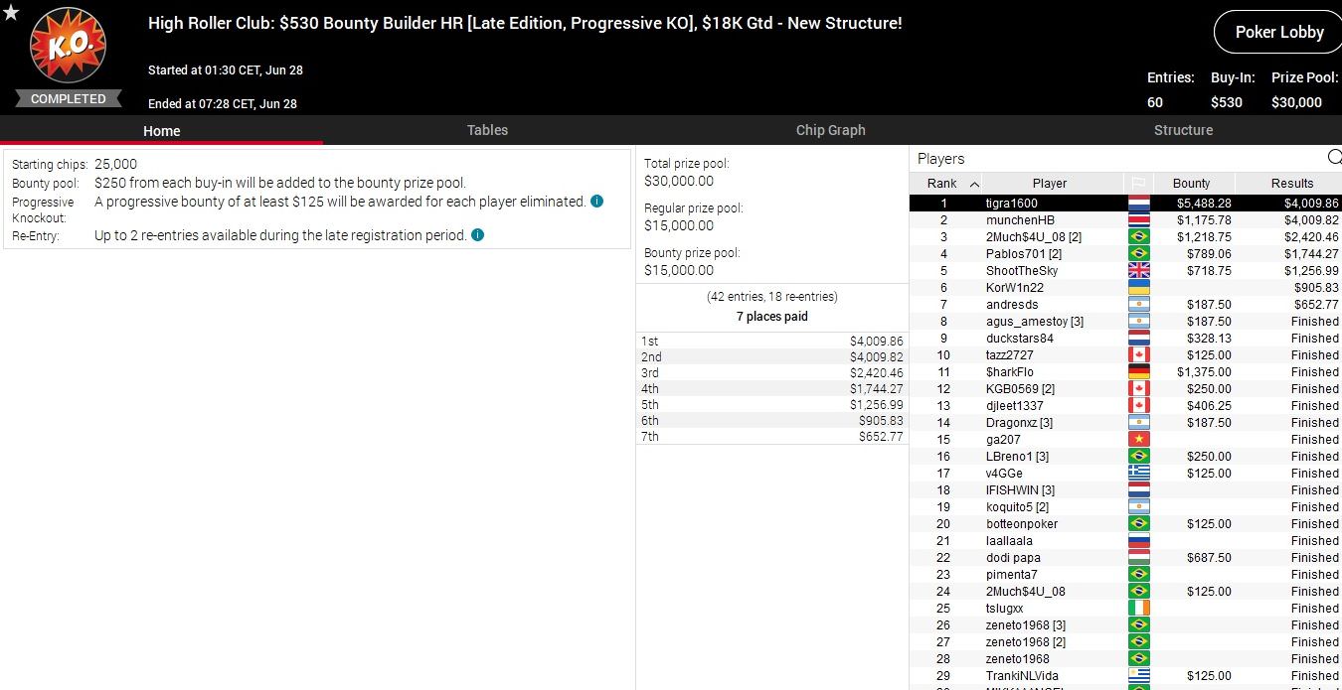Click the player search magnifier icon
The width and height of the screenshot is (1342, 690).
1333,158
